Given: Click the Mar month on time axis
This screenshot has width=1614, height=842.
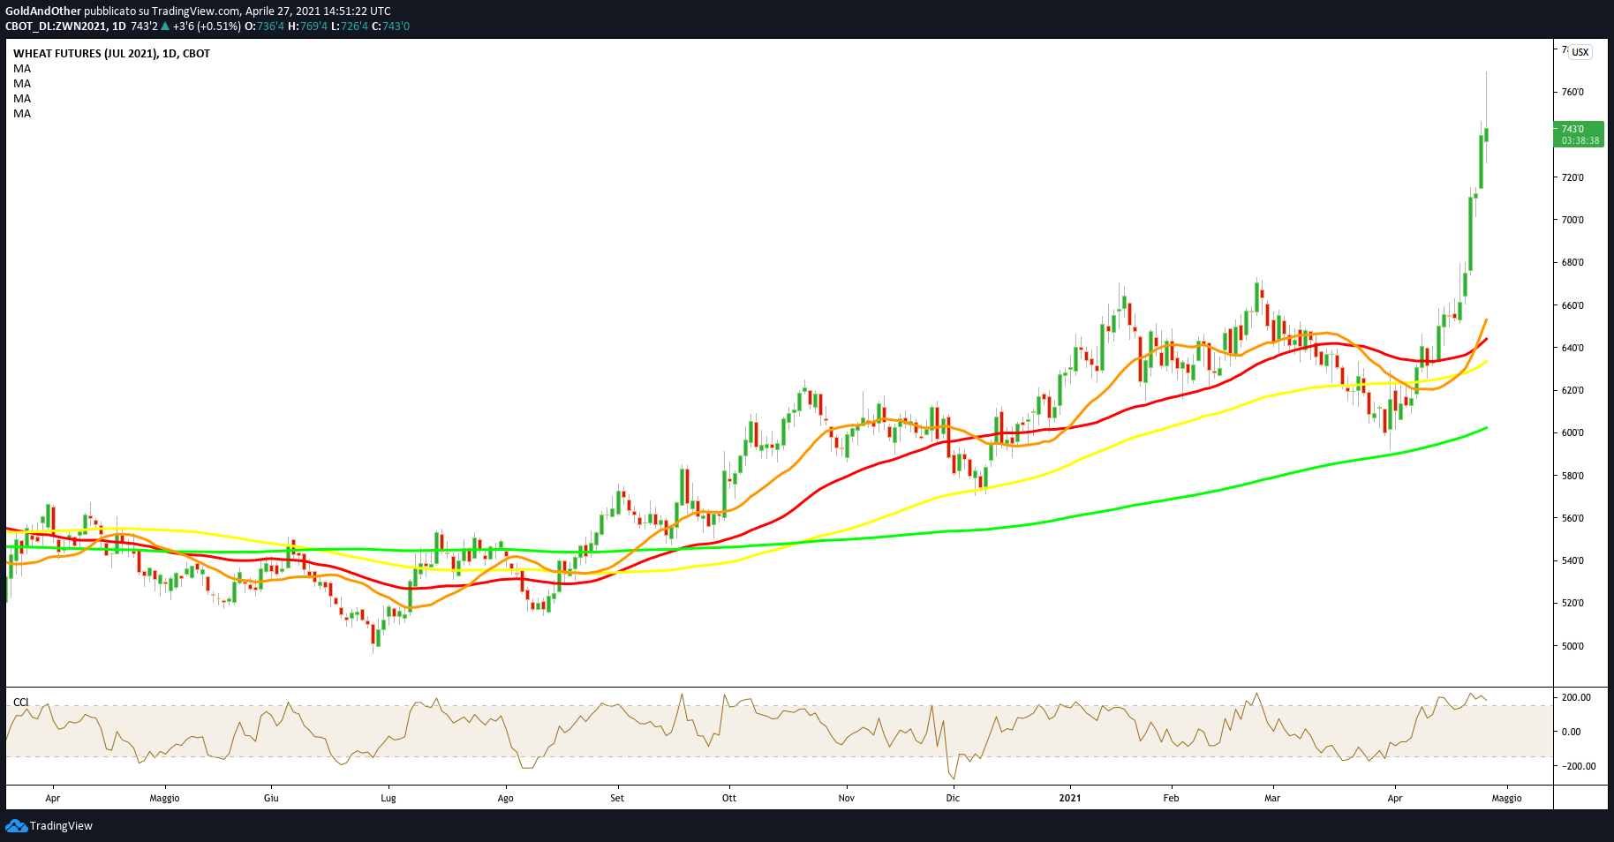Looking at the screenshot, I should 1272,798.
